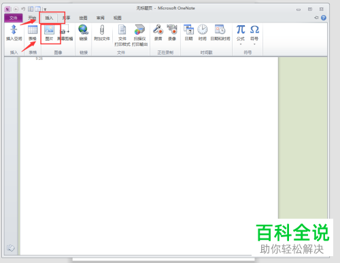The width and height of the screenshot is (340, 263).
Task: Minimize the ribbon using the pin icon
Action: 316,18
